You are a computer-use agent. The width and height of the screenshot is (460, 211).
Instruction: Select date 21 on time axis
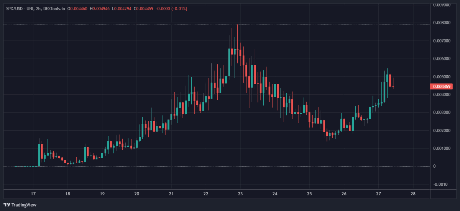point(171,193)
